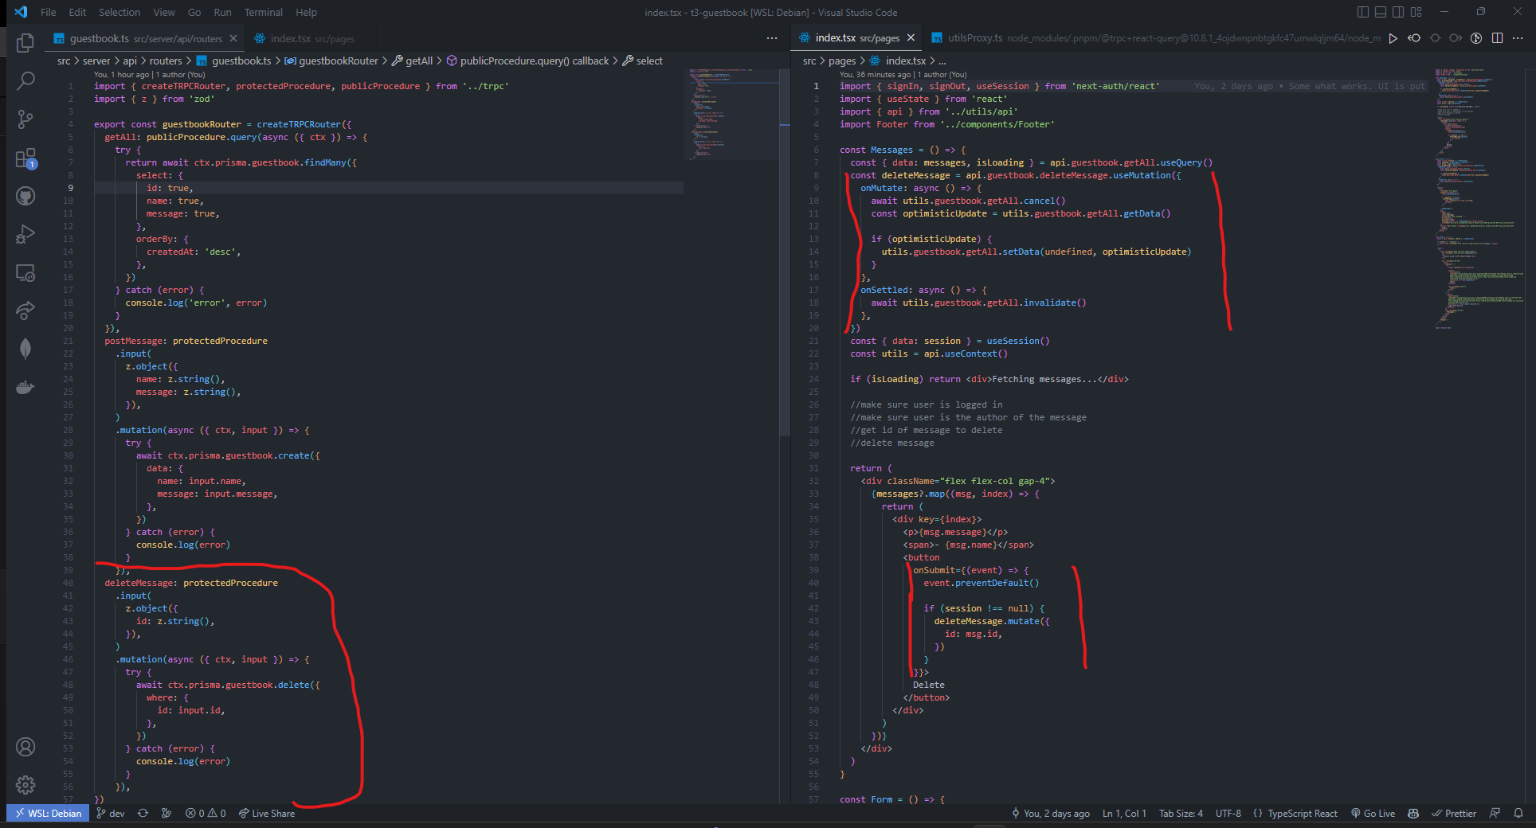The width and height of the screenshot is (1536, 828).
Task: Open the File menu
Action: click(x=49, y=12)
